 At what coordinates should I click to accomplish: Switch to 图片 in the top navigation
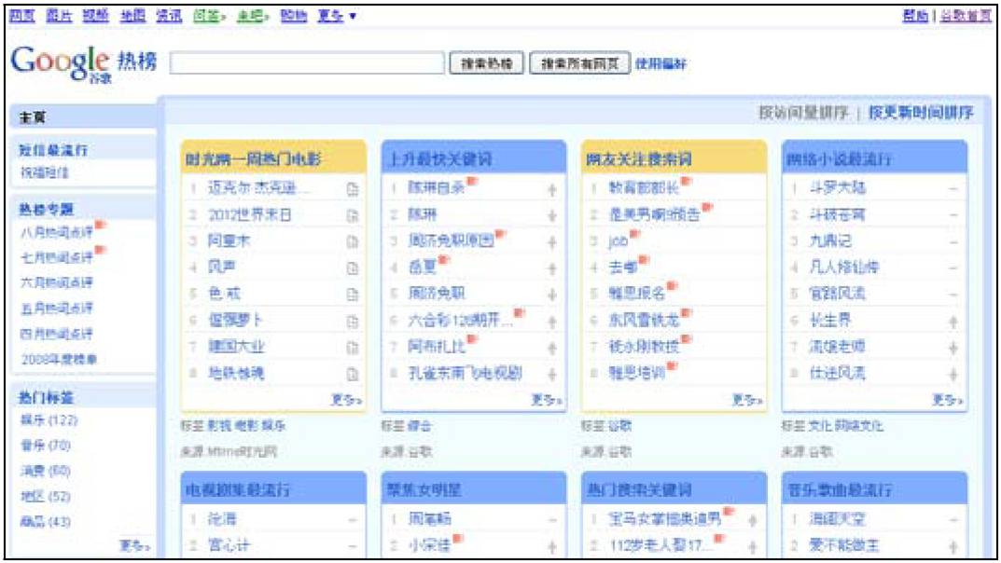(59, 15)
